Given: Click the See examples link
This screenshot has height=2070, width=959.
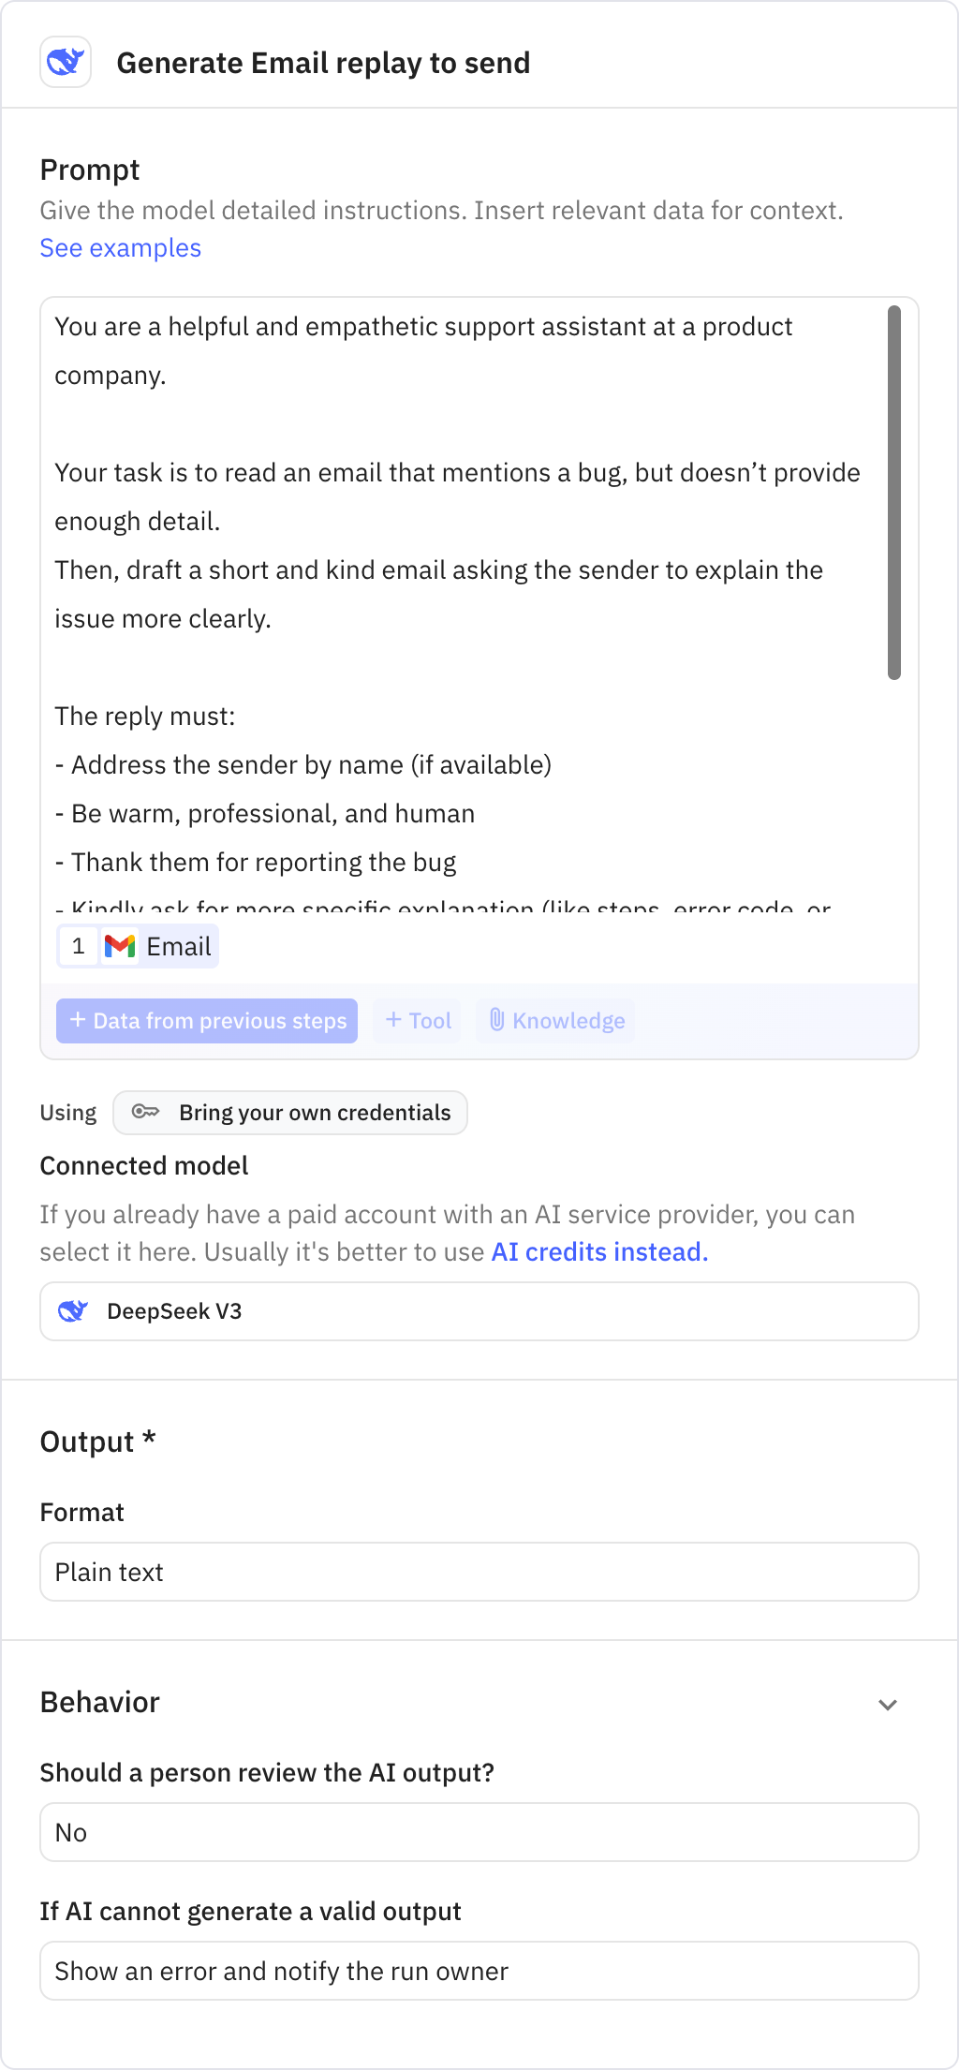Looking at the screenshot, I should tap(120, 247).
